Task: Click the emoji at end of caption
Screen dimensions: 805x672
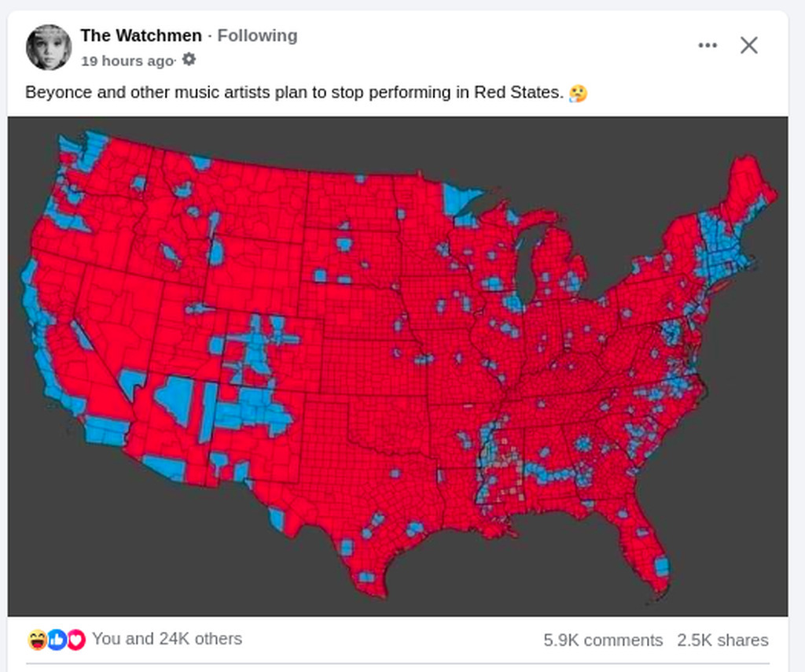Action: coord(578,93)
